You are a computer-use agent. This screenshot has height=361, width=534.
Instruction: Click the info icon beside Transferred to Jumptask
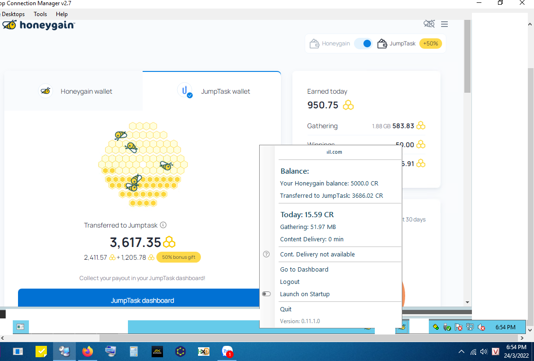[x=163, y=225]
